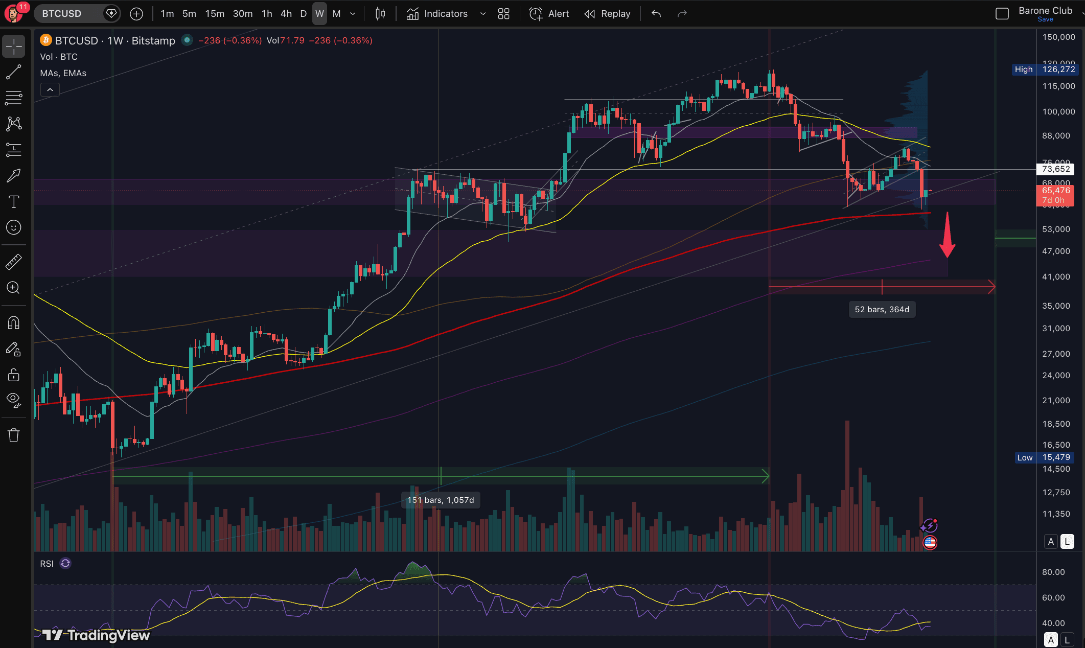
Task: Open the forecasting and measurement tools
Action: (14, 149)
